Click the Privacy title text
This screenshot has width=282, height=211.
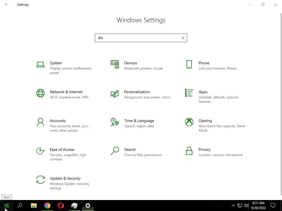click(204, 150)
